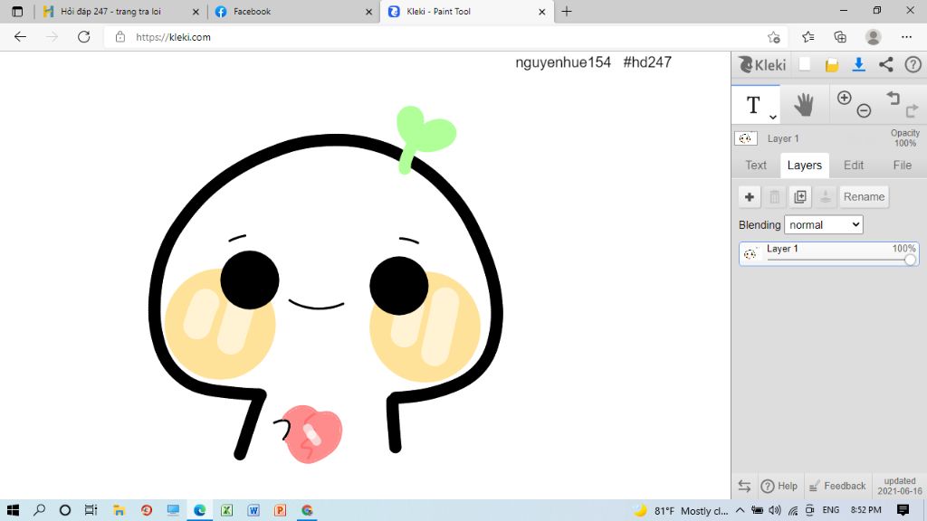Open browser Collections

[840, 37]
